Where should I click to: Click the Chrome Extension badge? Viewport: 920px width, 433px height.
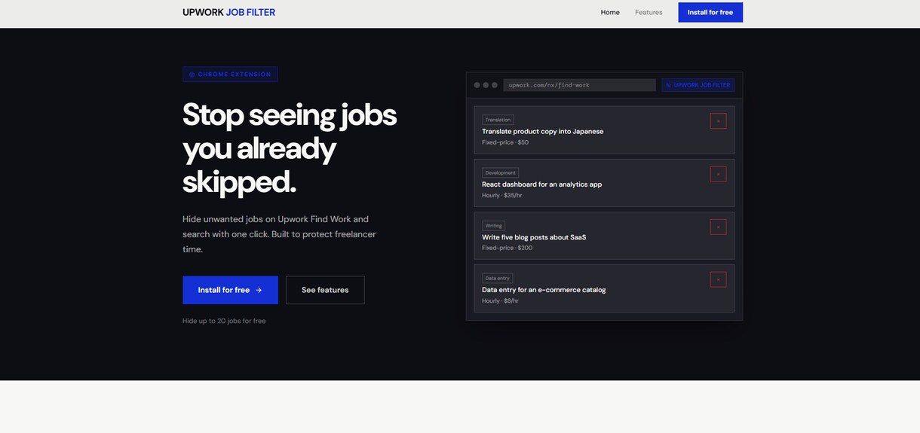(230, 75)
